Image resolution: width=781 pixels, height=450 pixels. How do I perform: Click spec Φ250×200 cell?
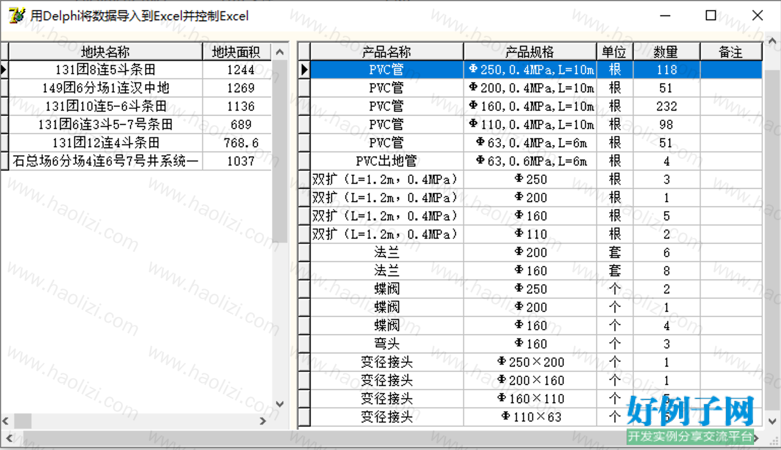530,362
